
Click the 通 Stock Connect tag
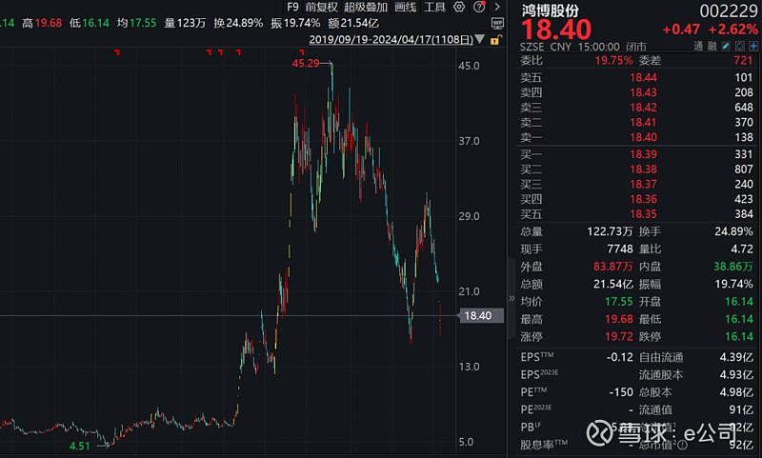point(698,46)
